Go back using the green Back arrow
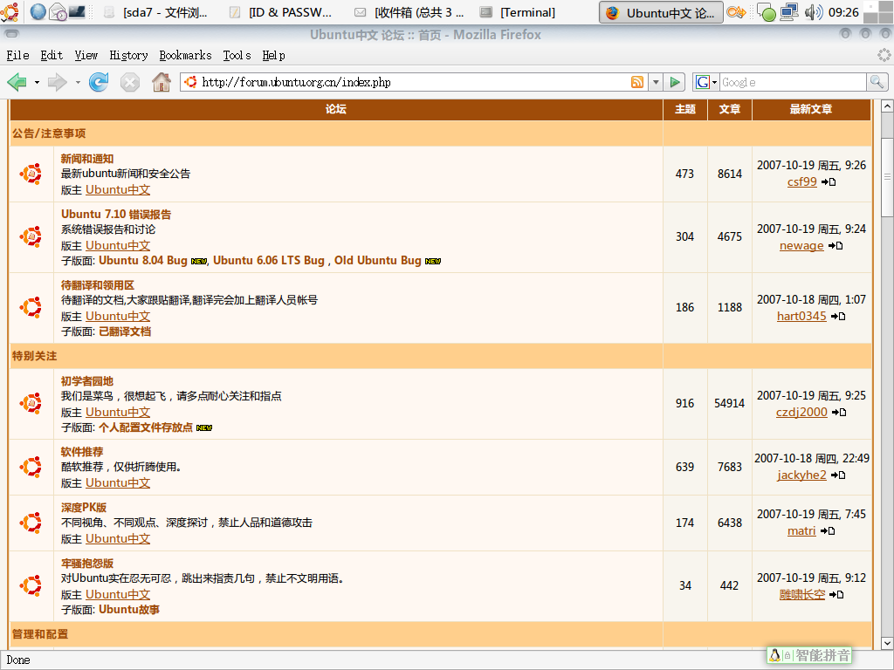The width and height of the screenshot is (894, 670). point(17,82)
